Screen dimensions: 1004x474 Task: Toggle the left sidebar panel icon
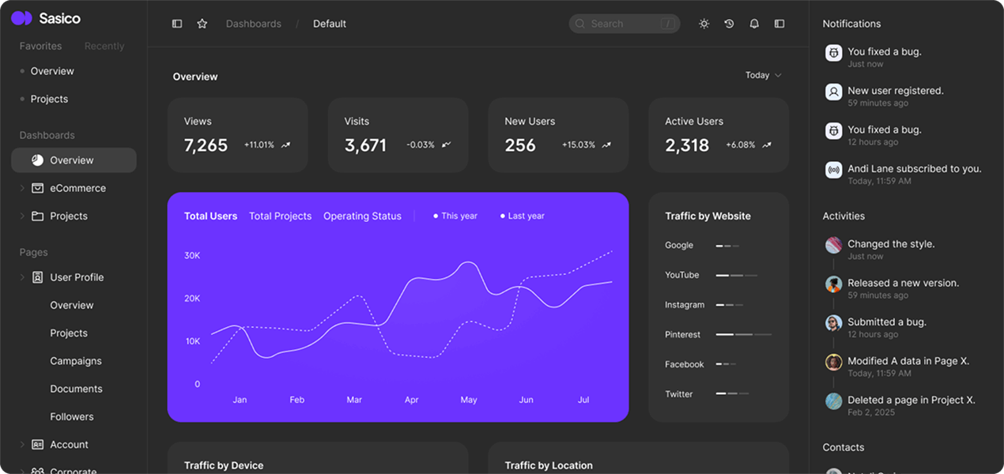click(177, 24)
